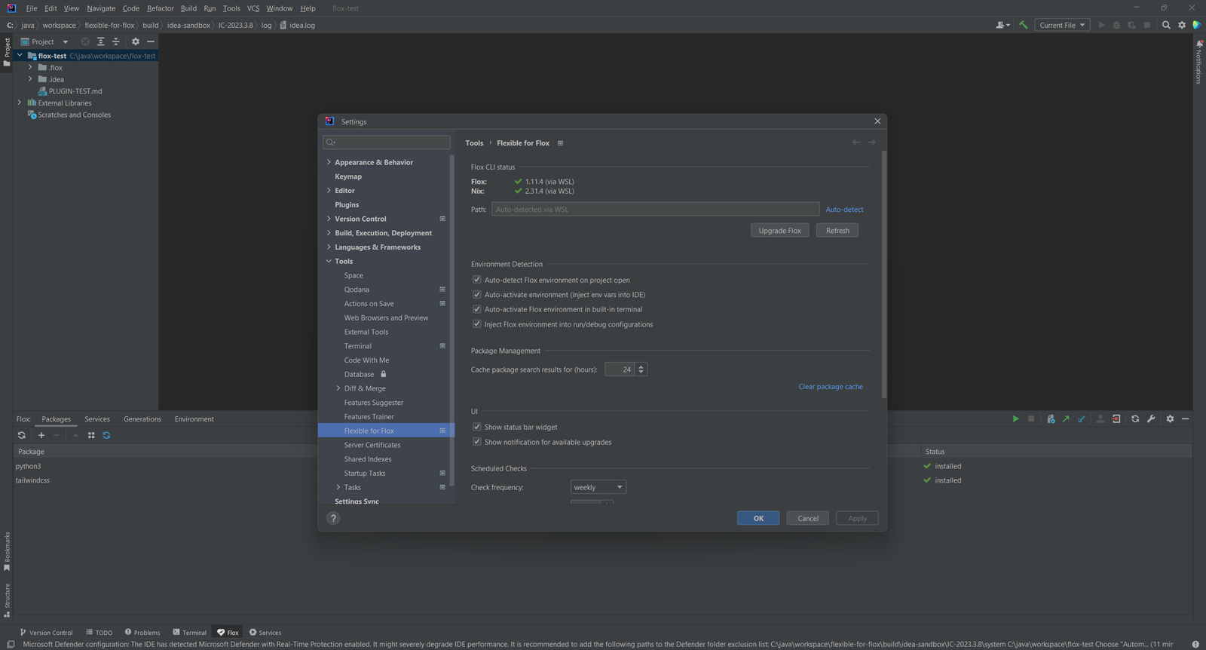
Task: Click the Auto-detect link next to Path
Action: tap(844, 210)
